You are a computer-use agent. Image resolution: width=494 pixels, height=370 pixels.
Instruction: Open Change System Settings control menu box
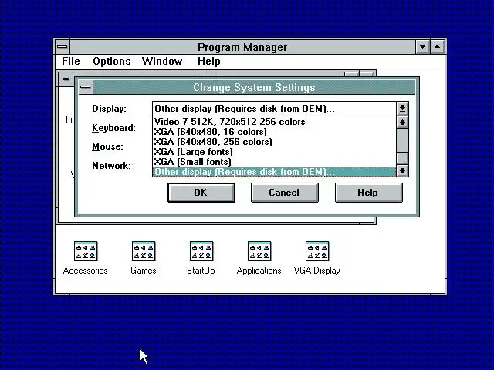pyautogui.click(x=85, y=87)
